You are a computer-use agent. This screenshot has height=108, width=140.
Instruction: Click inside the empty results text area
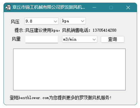[x=69, y=69]
